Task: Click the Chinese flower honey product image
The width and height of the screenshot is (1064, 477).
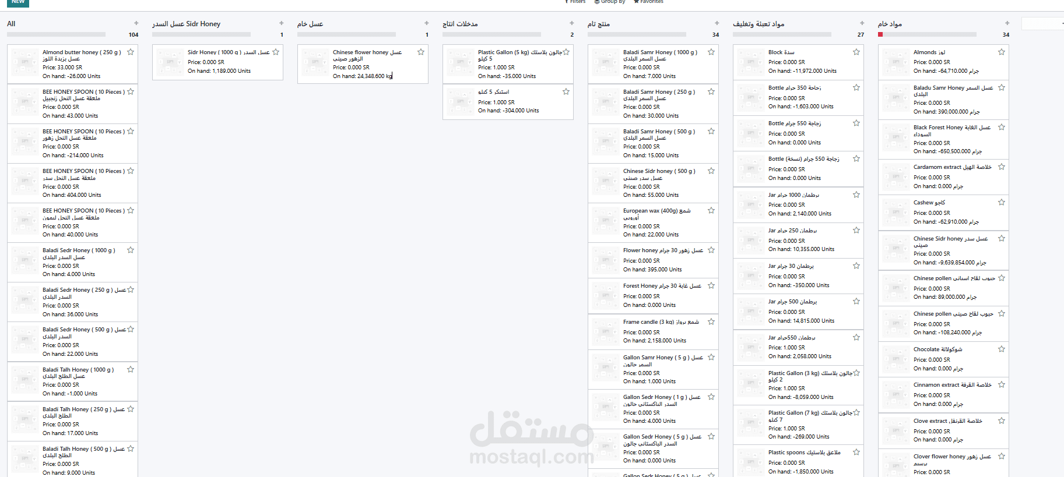Action: [315, 63]
